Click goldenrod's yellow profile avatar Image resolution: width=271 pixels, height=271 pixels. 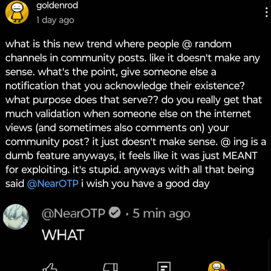17,12
